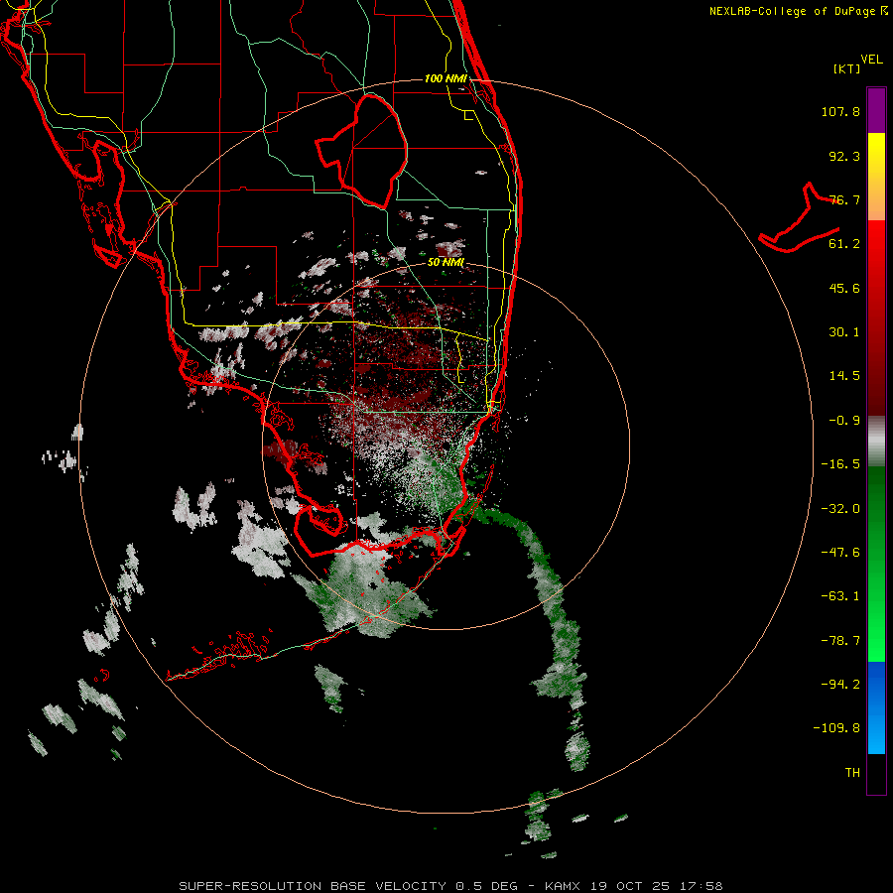Click the SUPER-RESOLUTION BASE VELOCITY caption text
893x893 pixels.
point(313,886)
